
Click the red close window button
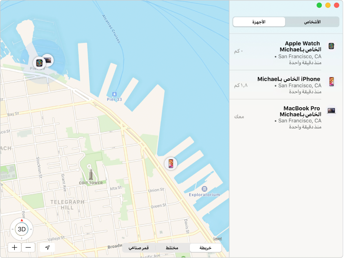point(337,5)
